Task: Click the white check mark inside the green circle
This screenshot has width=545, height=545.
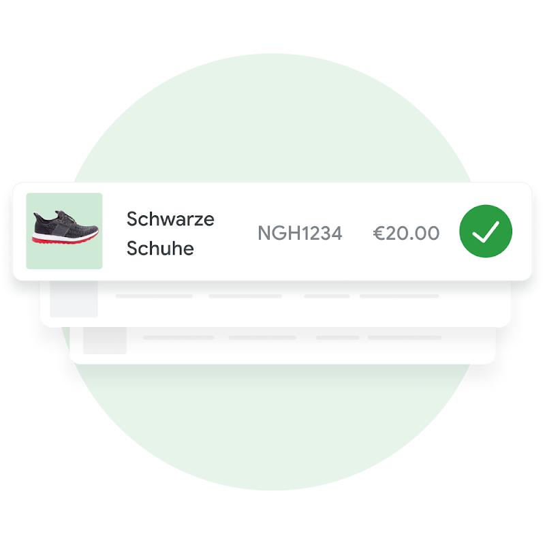Action: [486, 232]
